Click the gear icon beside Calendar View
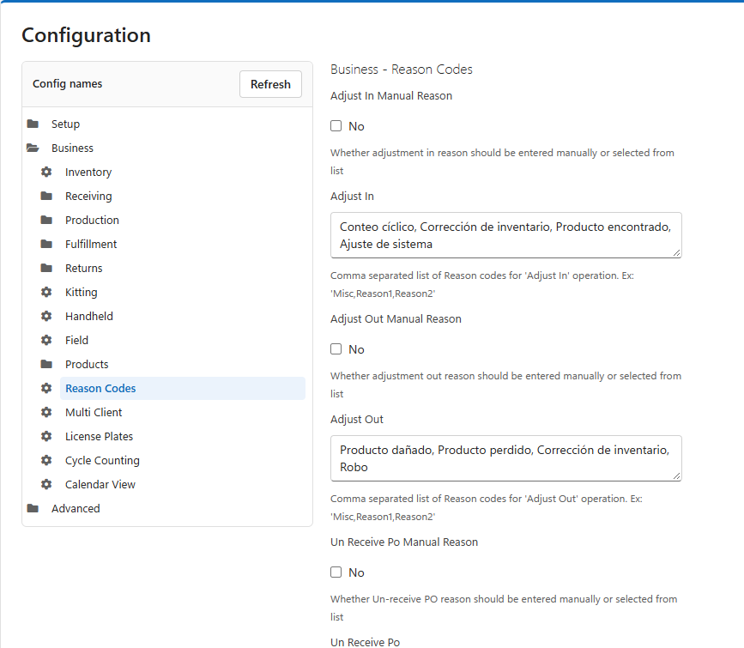Image resolution: width=744 pixels, height=648 pixels. coord(46,484)
